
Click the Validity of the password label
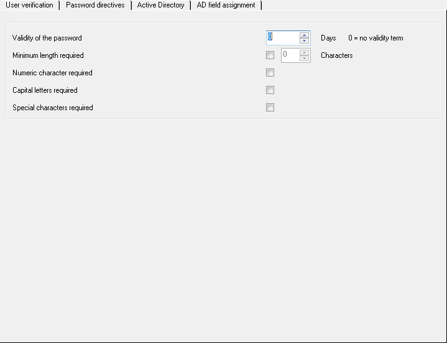(47, 38)
